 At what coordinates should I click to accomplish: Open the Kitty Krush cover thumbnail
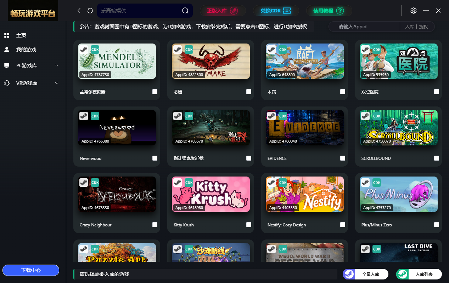(211, 194)
